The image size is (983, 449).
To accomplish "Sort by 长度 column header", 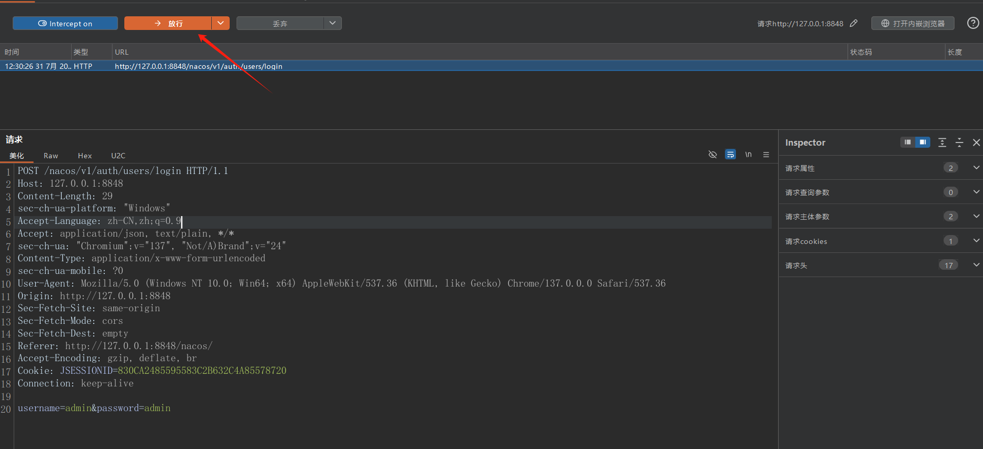I will coord(964,52).
